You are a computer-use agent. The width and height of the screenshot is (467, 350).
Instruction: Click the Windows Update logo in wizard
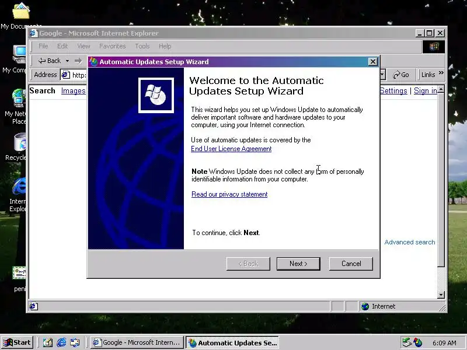tap(156, 95)
